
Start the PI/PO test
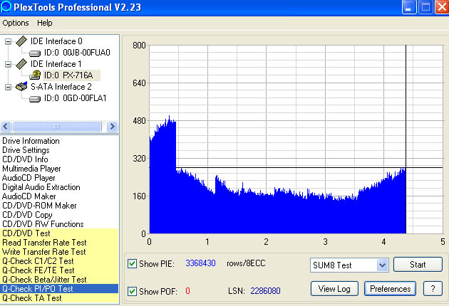(x=418, y=265)
